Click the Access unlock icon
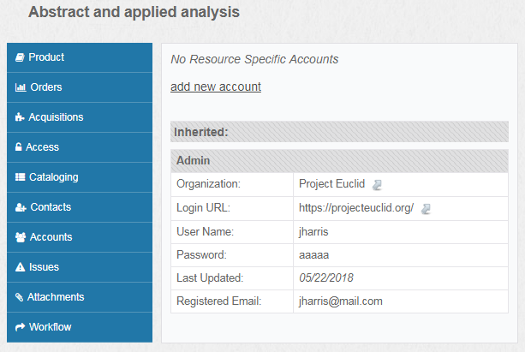 coord(19,147)
